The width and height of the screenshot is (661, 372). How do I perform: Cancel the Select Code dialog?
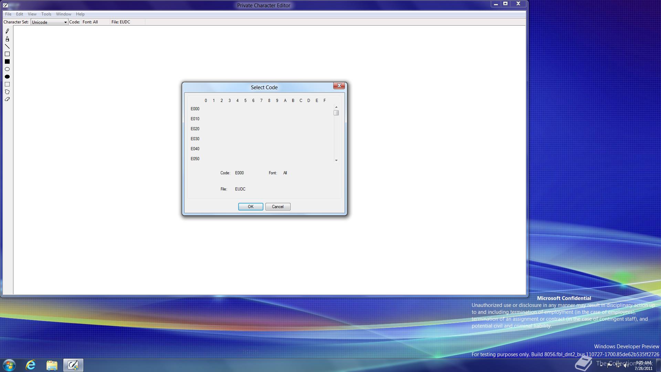[277, 207]
